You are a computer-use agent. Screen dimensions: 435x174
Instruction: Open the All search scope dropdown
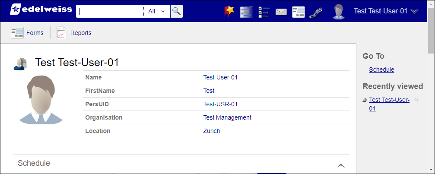coord(157,11)
